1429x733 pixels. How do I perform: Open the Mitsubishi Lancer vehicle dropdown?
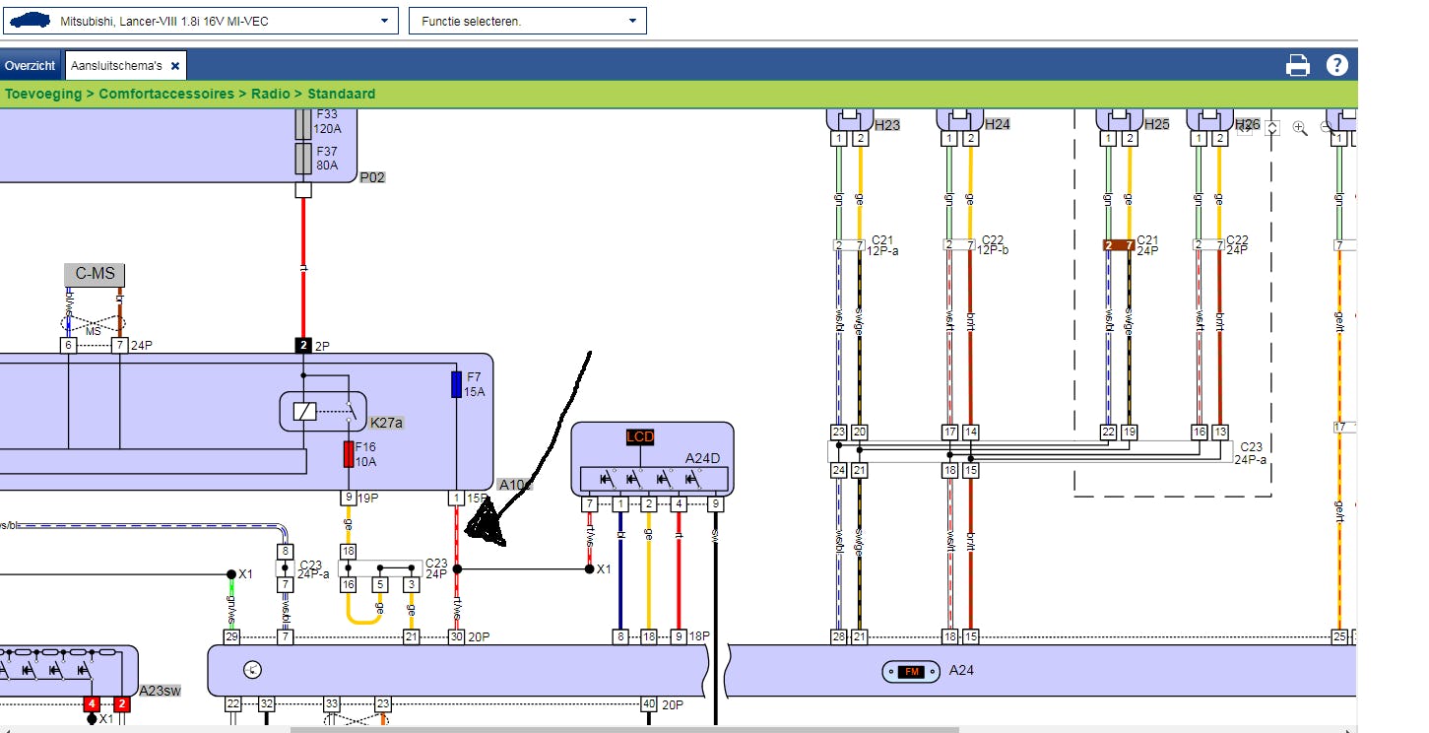[384, 21]
